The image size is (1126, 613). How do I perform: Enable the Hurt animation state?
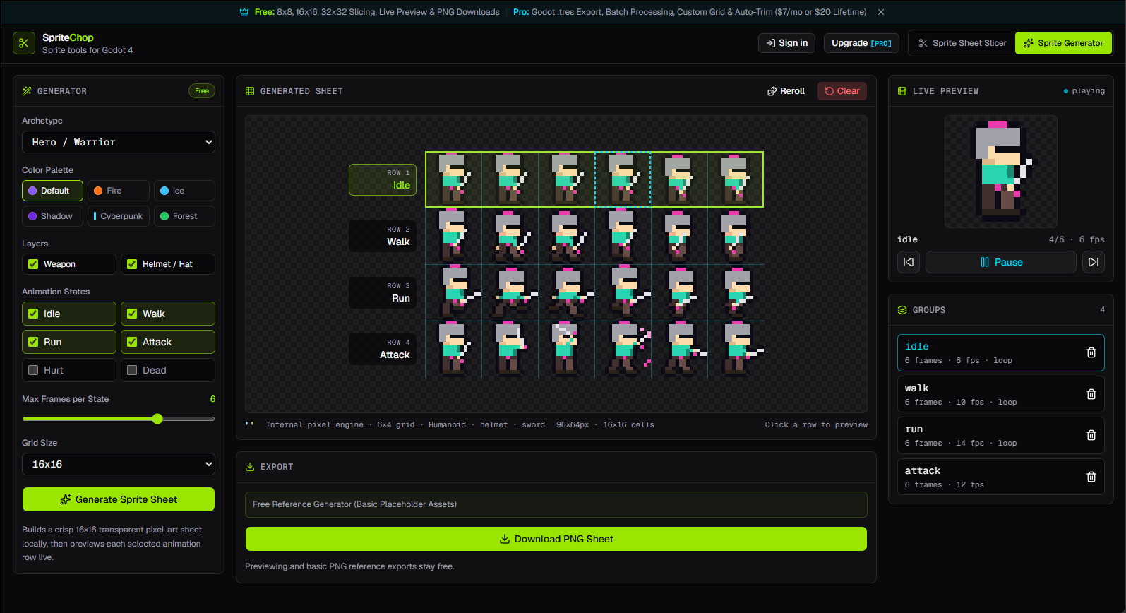click(x=33, y=370)
